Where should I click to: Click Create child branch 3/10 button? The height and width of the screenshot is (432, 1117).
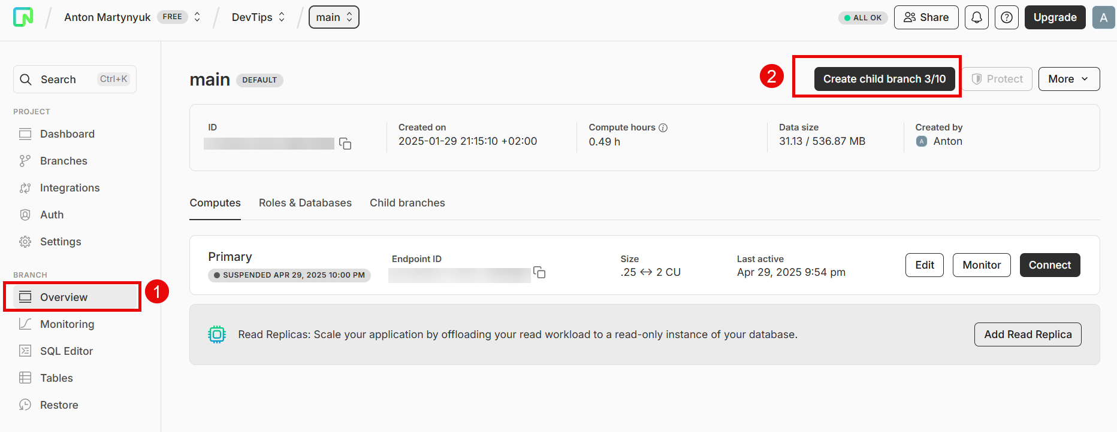(884, 79)
